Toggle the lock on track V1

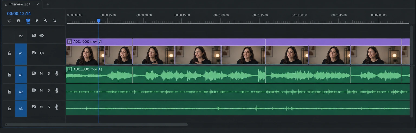click(9, 54)
